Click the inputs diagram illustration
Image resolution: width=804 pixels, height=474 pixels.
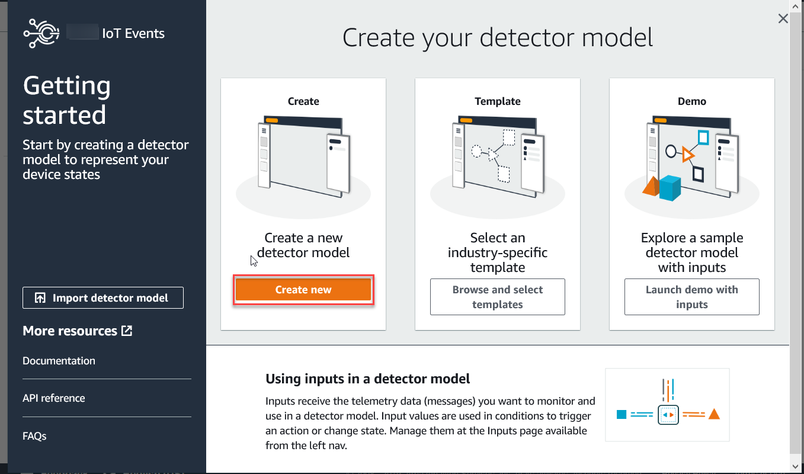pos(667,405)
